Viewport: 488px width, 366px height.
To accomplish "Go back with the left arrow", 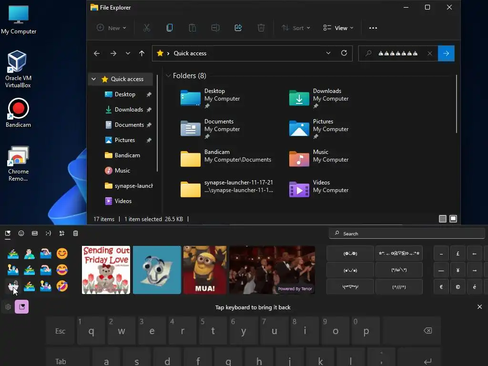I will pos(97,53).
